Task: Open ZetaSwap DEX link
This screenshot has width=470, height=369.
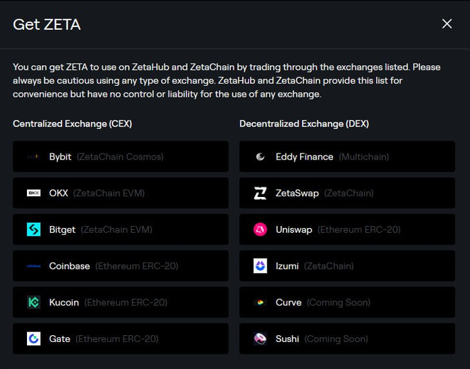Action: [347, 193]
